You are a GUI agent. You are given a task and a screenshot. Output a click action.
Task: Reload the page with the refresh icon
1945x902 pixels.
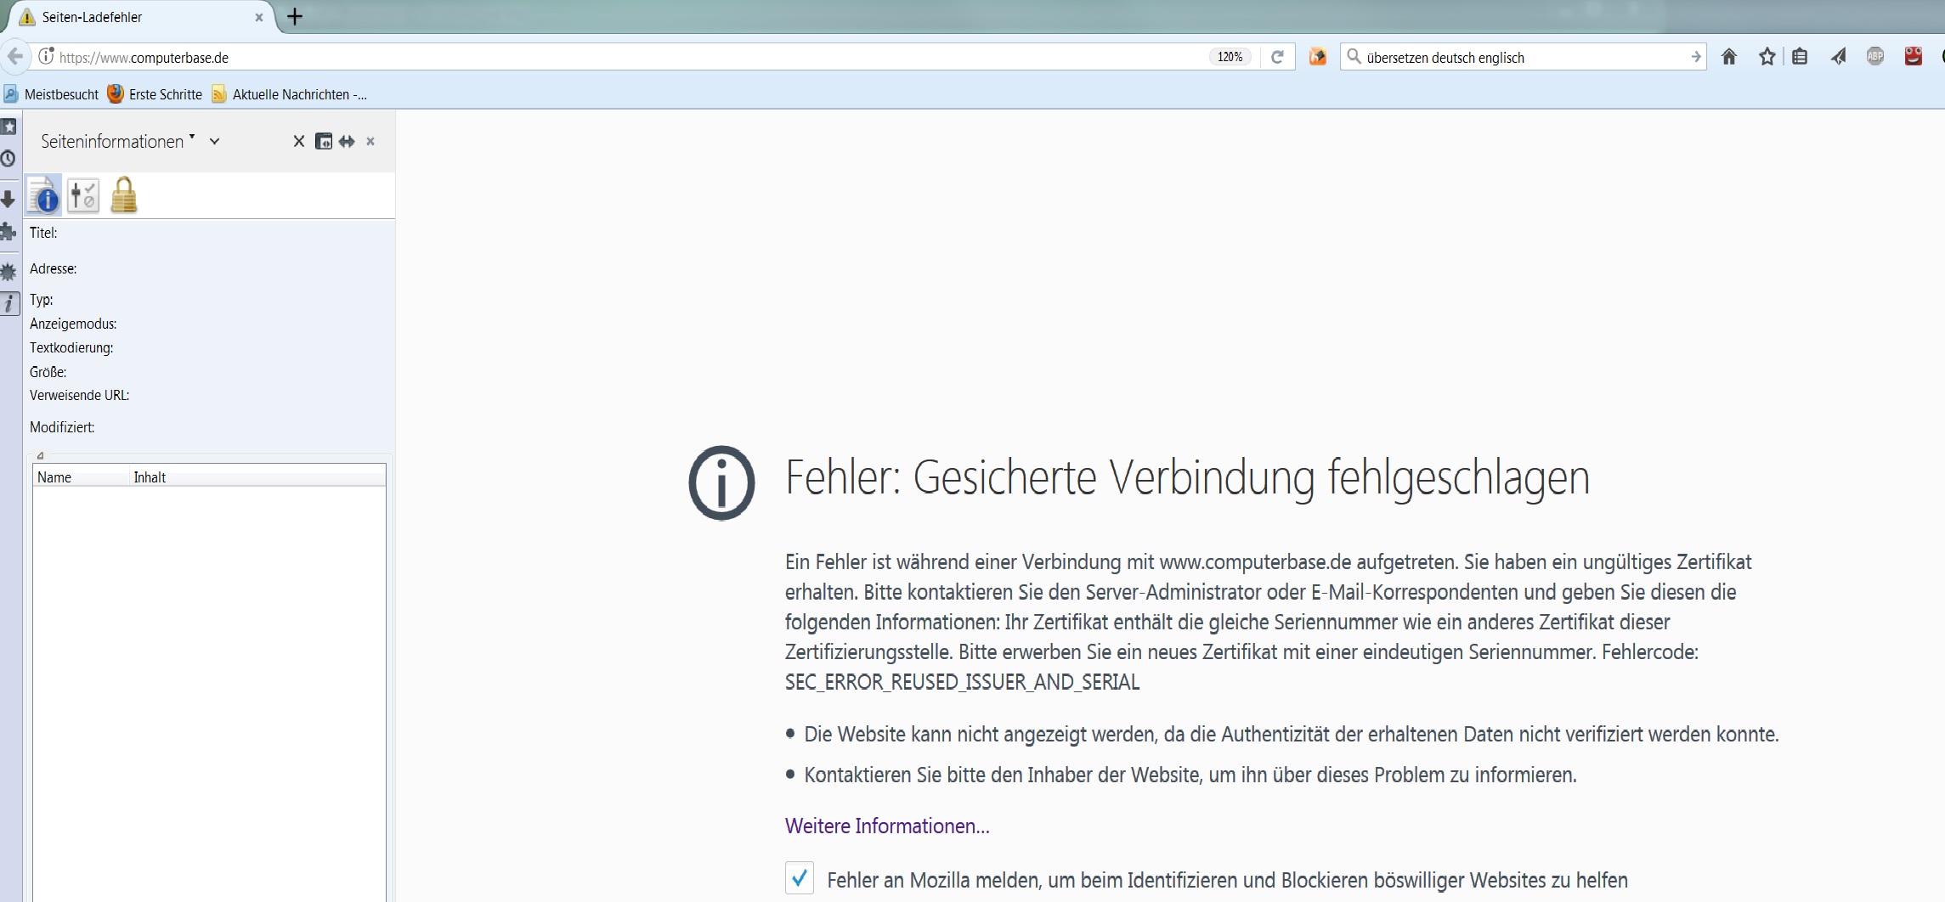pos(1277,57)
